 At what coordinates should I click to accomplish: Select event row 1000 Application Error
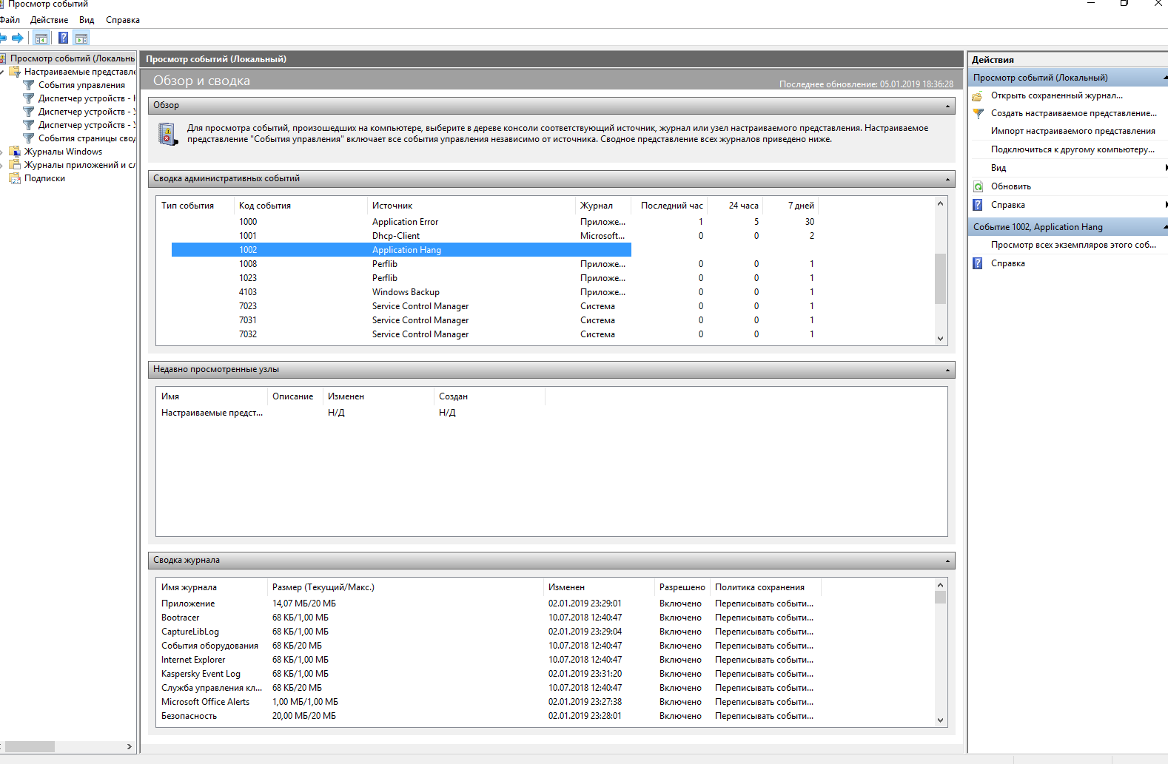pos(494,222)
